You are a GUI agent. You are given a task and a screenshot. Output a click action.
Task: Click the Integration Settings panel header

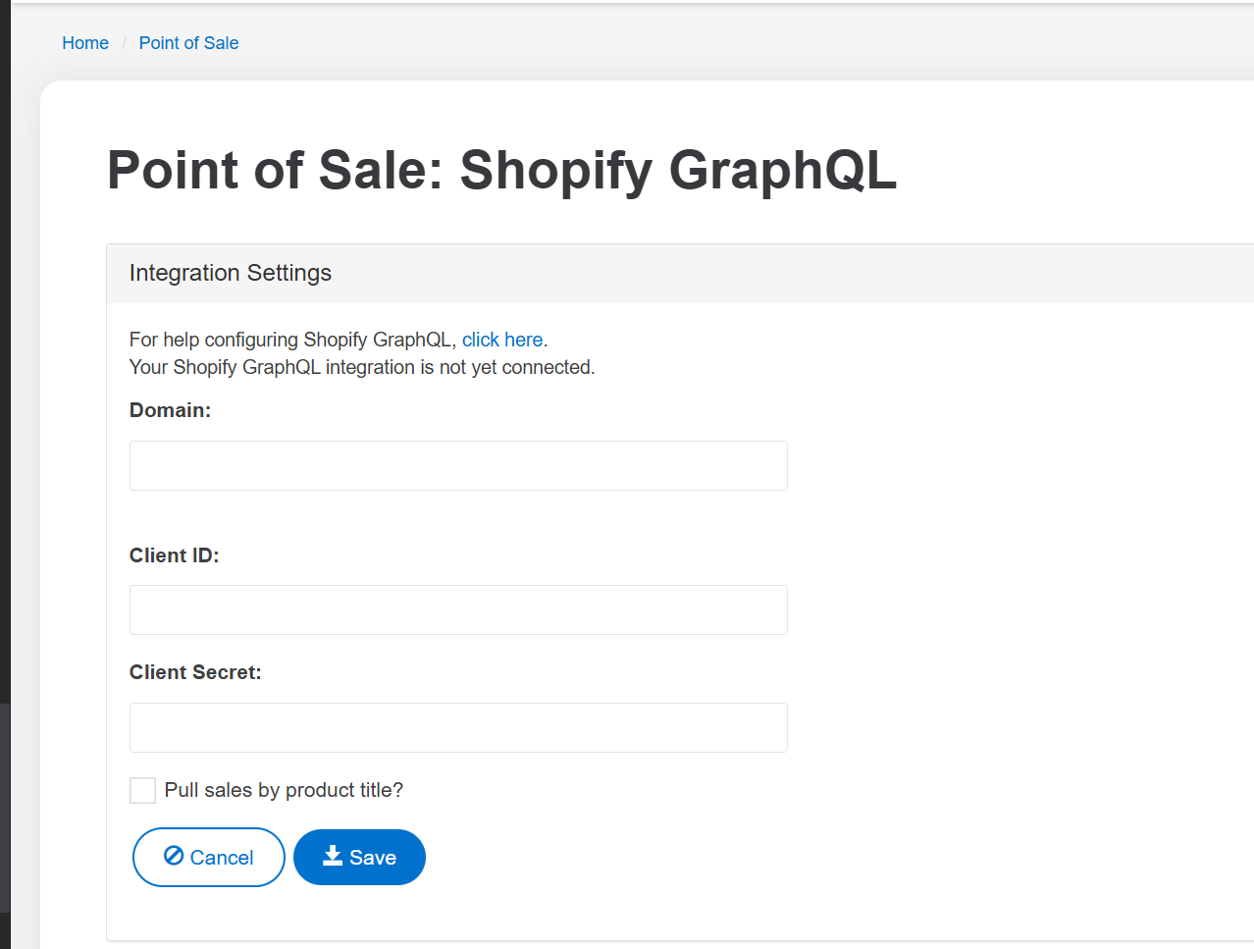point(231,273)
